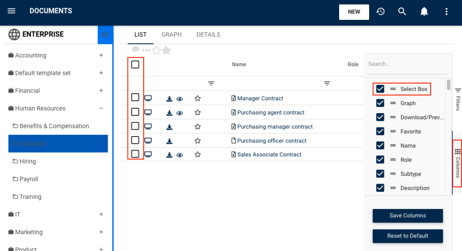The width and height of the screenshot is (462, 251).
Task: Switch to the DETAILS tab
Action: click(208, 35)
